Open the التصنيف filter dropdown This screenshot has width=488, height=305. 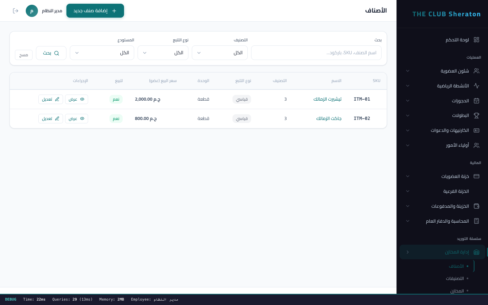pyautogui.click(x=220, y=53)
